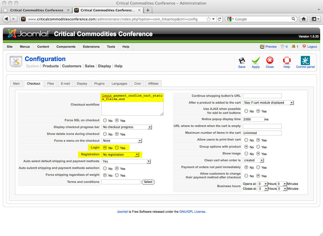Set Allow users to print cart No
The height and width of the screenshot is (236, 323).
(246, 140)
